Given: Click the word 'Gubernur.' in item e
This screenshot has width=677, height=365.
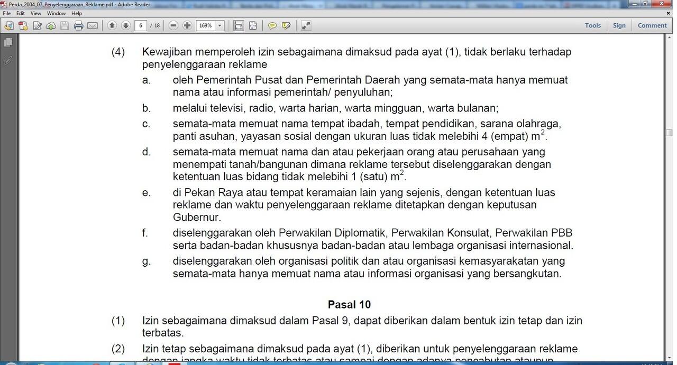Looking at the screenshot, I should pos(197,217).
